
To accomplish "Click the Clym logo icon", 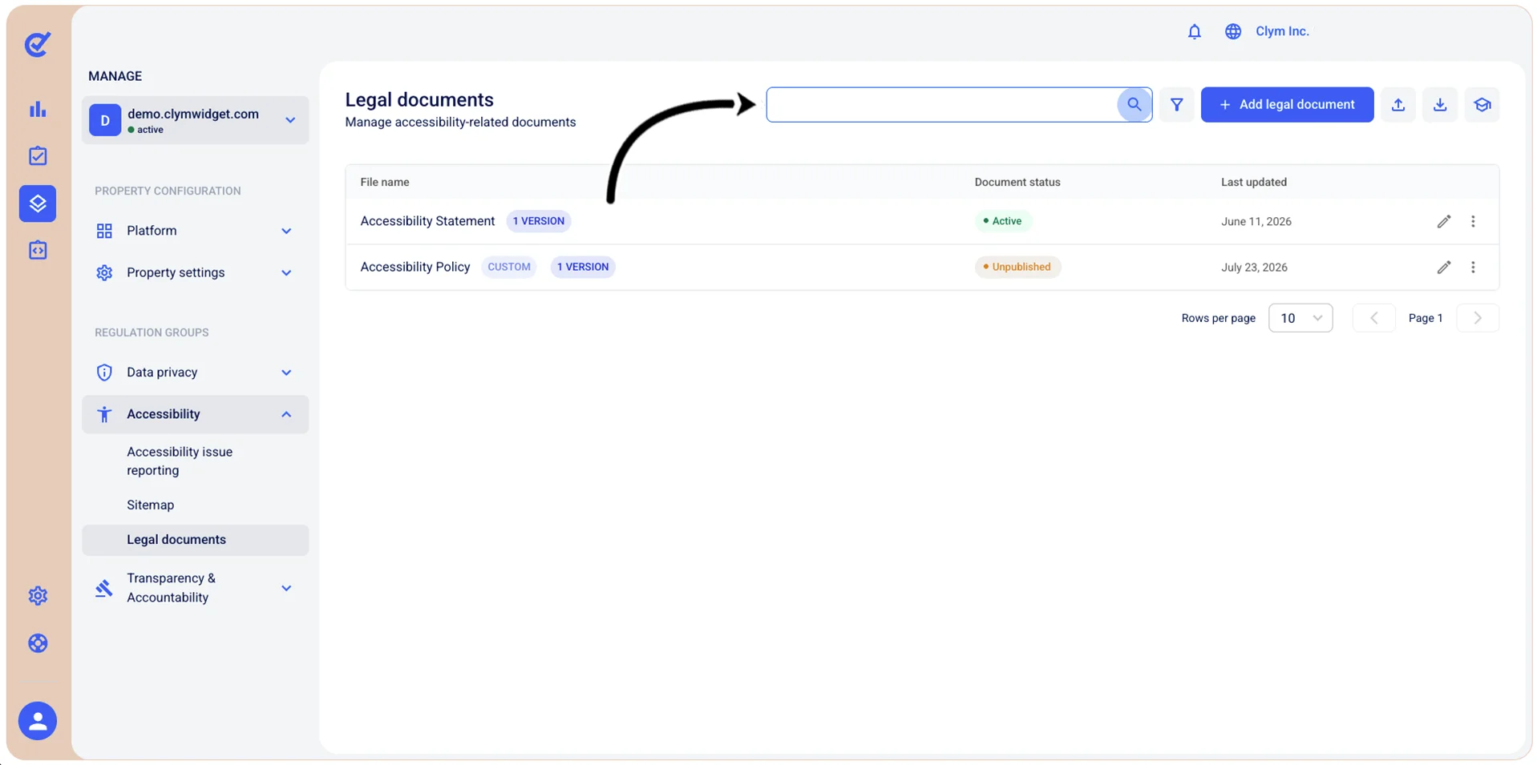I will [x=38, y=44].
